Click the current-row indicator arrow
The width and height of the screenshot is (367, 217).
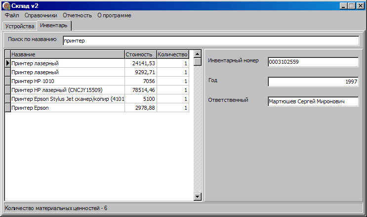pos(8,63)
